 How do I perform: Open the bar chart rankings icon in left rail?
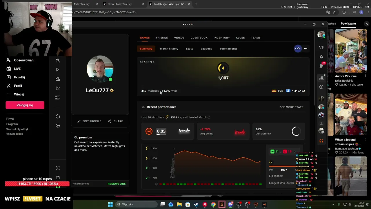pos(58,79)
